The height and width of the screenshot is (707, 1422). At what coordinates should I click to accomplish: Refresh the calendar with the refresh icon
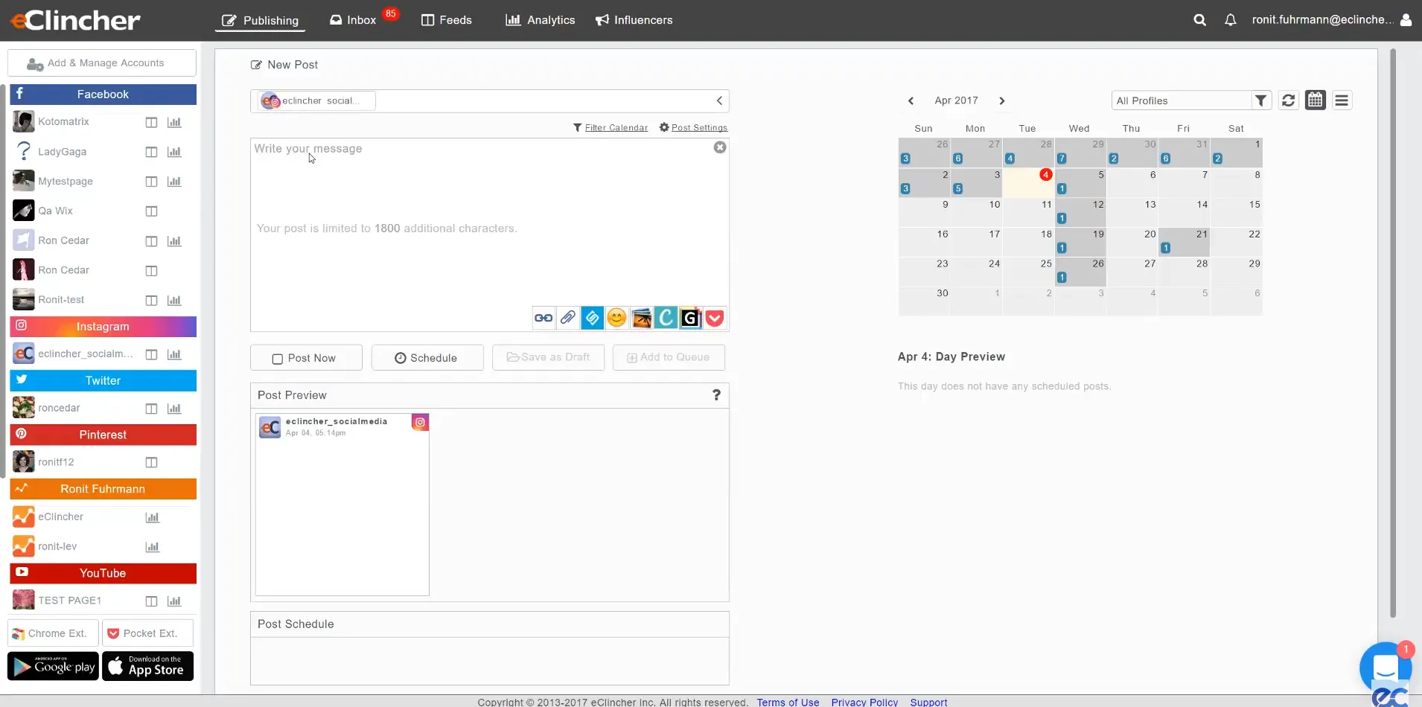click(1289, 100)
